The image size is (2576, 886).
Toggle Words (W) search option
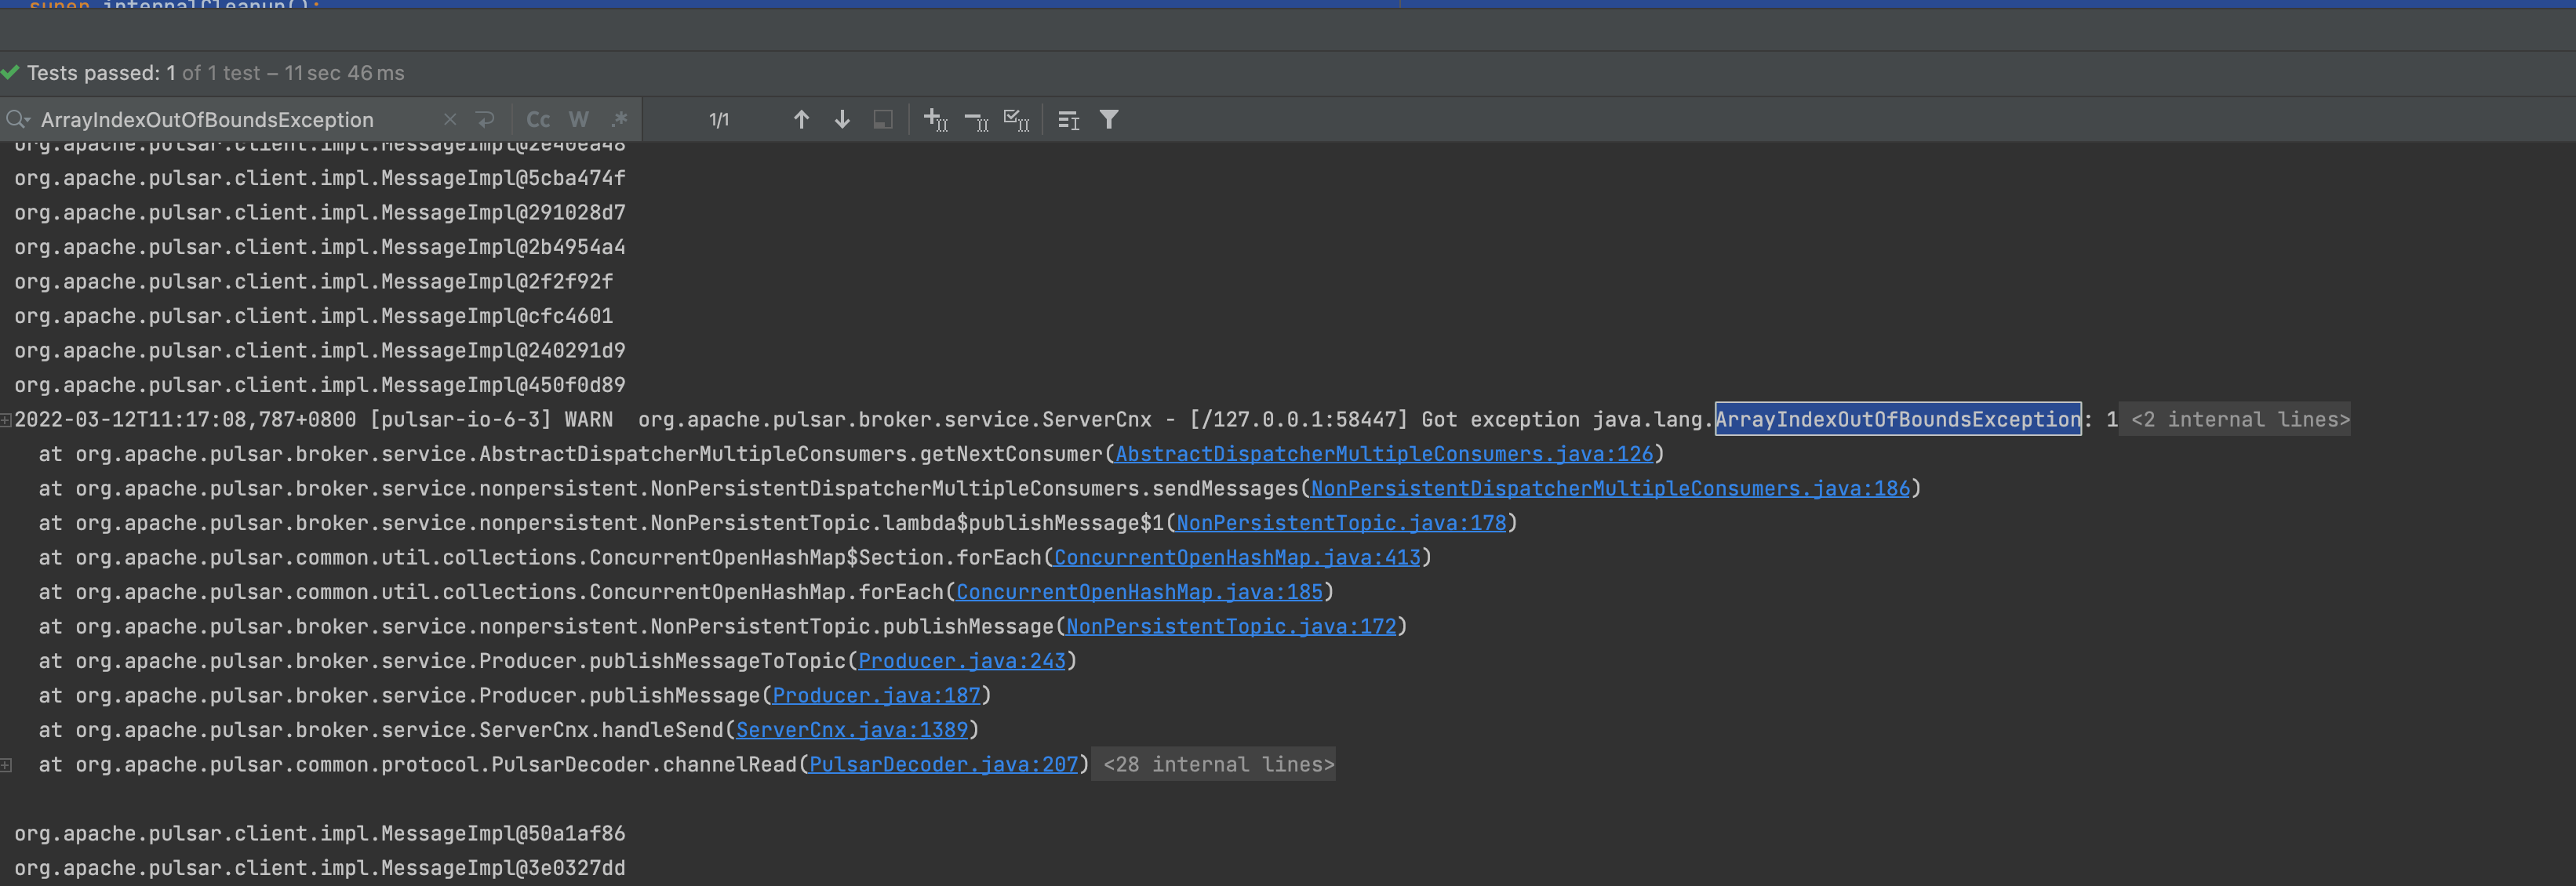(578, 120)
